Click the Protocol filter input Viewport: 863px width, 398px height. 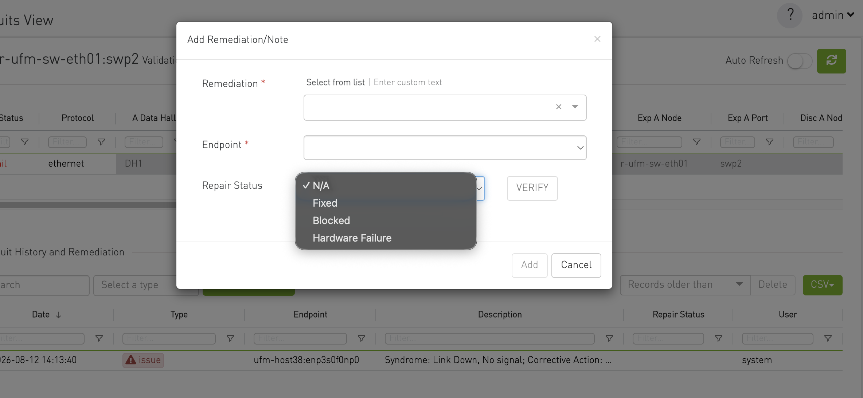(67, 142)
